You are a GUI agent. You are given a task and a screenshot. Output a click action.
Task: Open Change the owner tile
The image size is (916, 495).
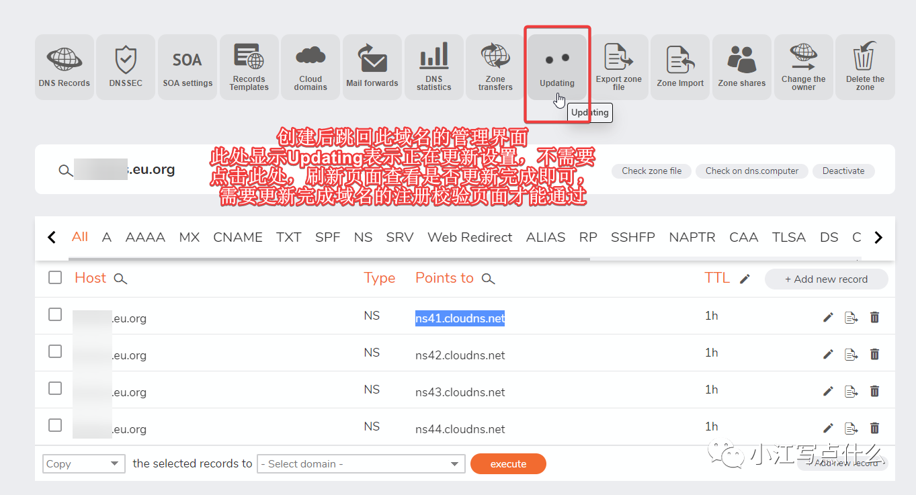click(804, 67)
